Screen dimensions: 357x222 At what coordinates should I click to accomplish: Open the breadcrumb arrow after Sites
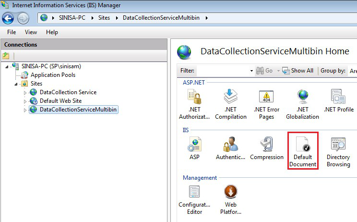[x=117, y=18]
